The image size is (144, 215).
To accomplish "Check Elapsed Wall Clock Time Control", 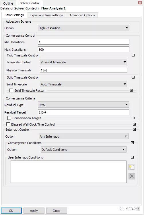I will pos(8,124).
